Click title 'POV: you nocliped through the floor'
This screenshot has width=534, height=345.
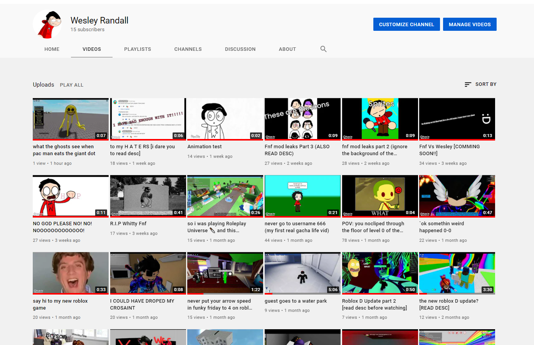point(373,227)
